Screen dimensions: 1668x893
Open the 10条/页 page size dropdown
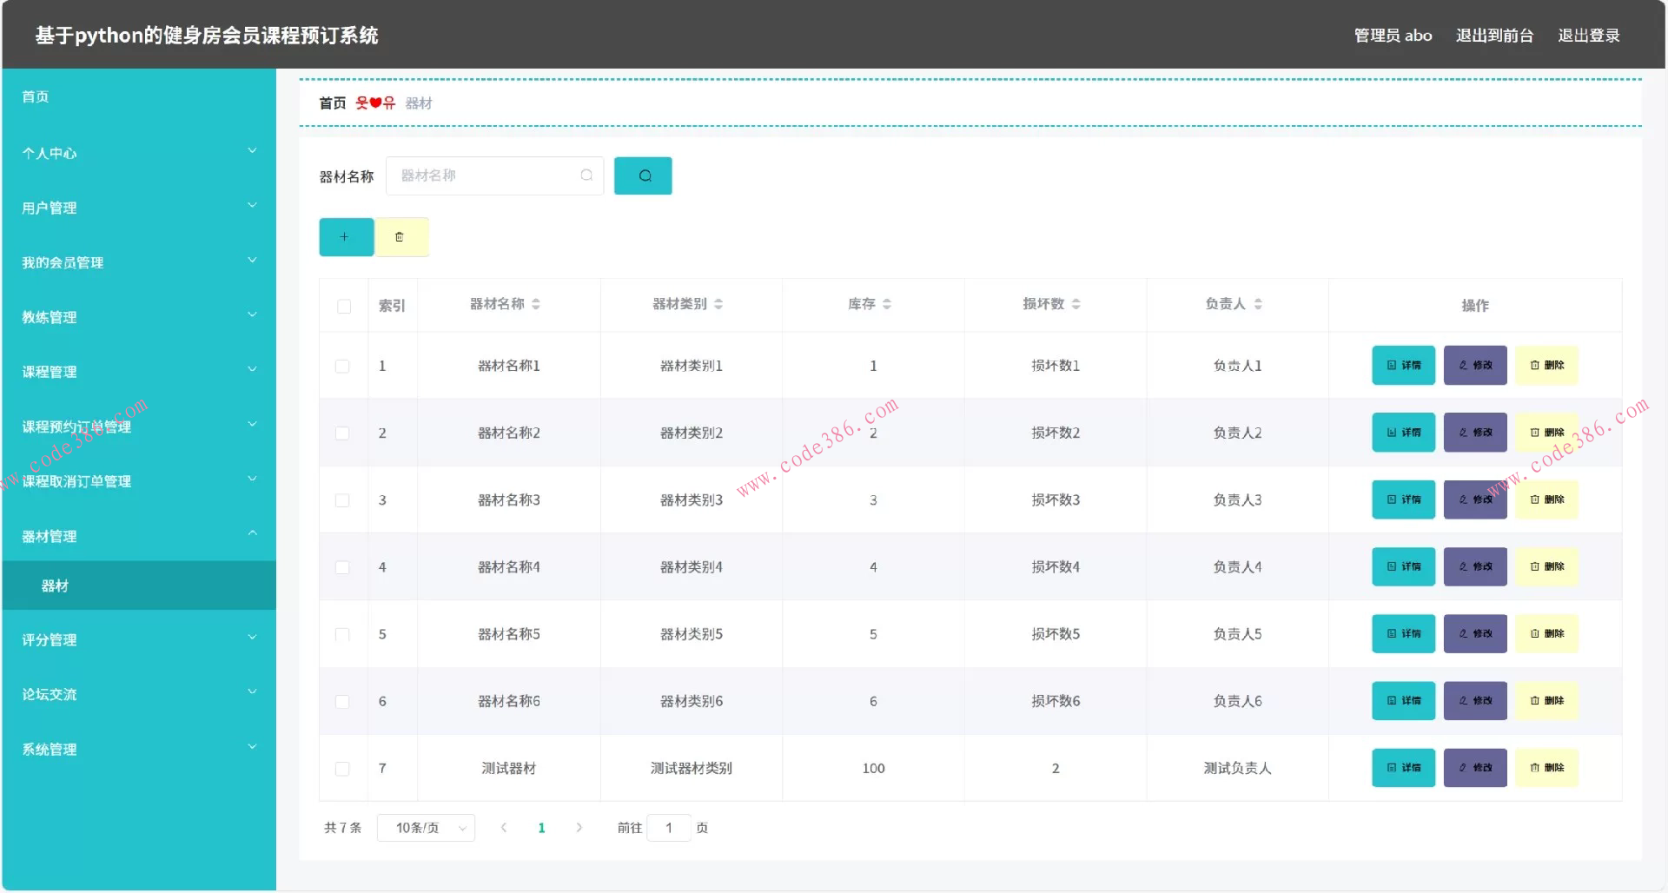426,828
